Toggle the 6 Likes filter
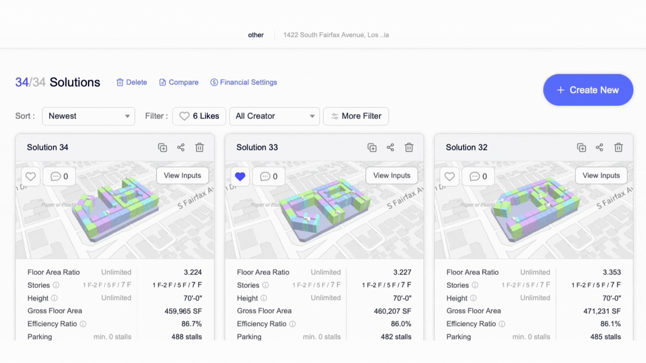The image size is (646, 363). [x=199, y=116]
